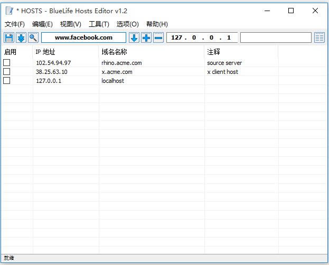Minimize the Hosts Editor window
The image size is (329, 265).
pos(267,11)
